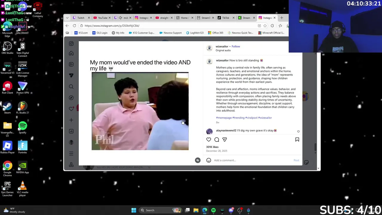The image size is (382, 215).
Task: Open LogMeIn123 bookmark
Action: click(x=195, y=33)
